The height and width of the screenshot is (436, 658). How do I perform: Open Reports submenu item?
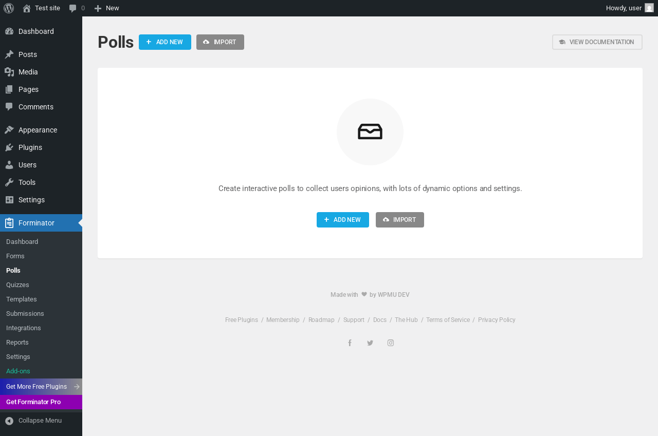tap(17, 343)
